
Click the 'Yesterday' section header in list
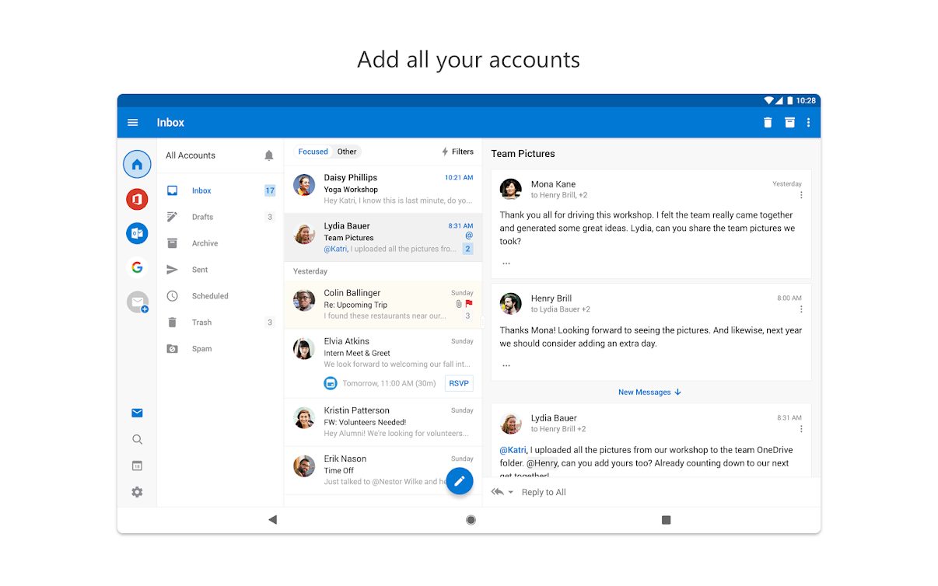310,271
